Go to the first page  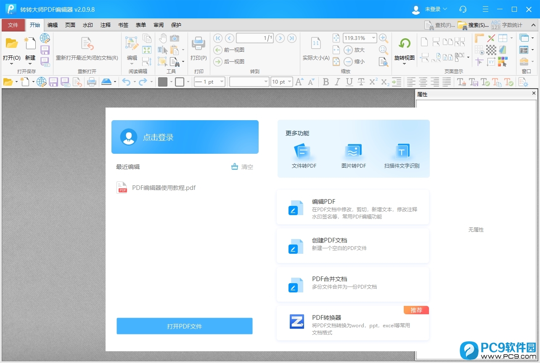(x=218, y=38)
